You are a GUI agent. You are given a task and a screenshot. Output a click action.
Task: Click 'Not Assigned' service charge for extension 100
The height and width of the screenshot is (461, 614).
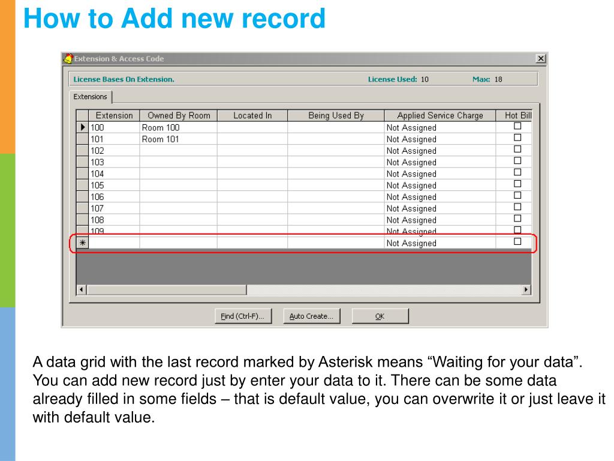click(440, 127)
